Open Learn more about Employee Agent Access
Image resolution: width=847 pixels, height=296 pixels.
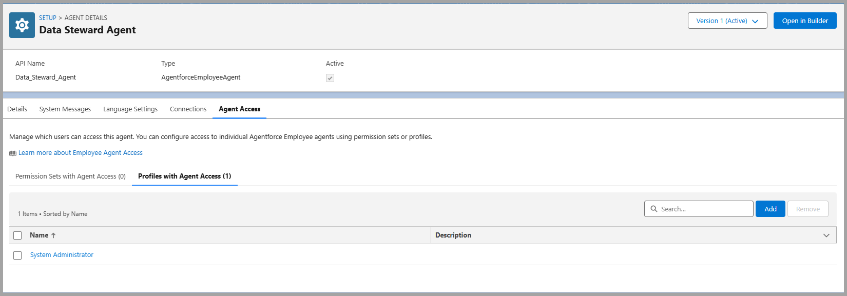(x=81, y=153)
